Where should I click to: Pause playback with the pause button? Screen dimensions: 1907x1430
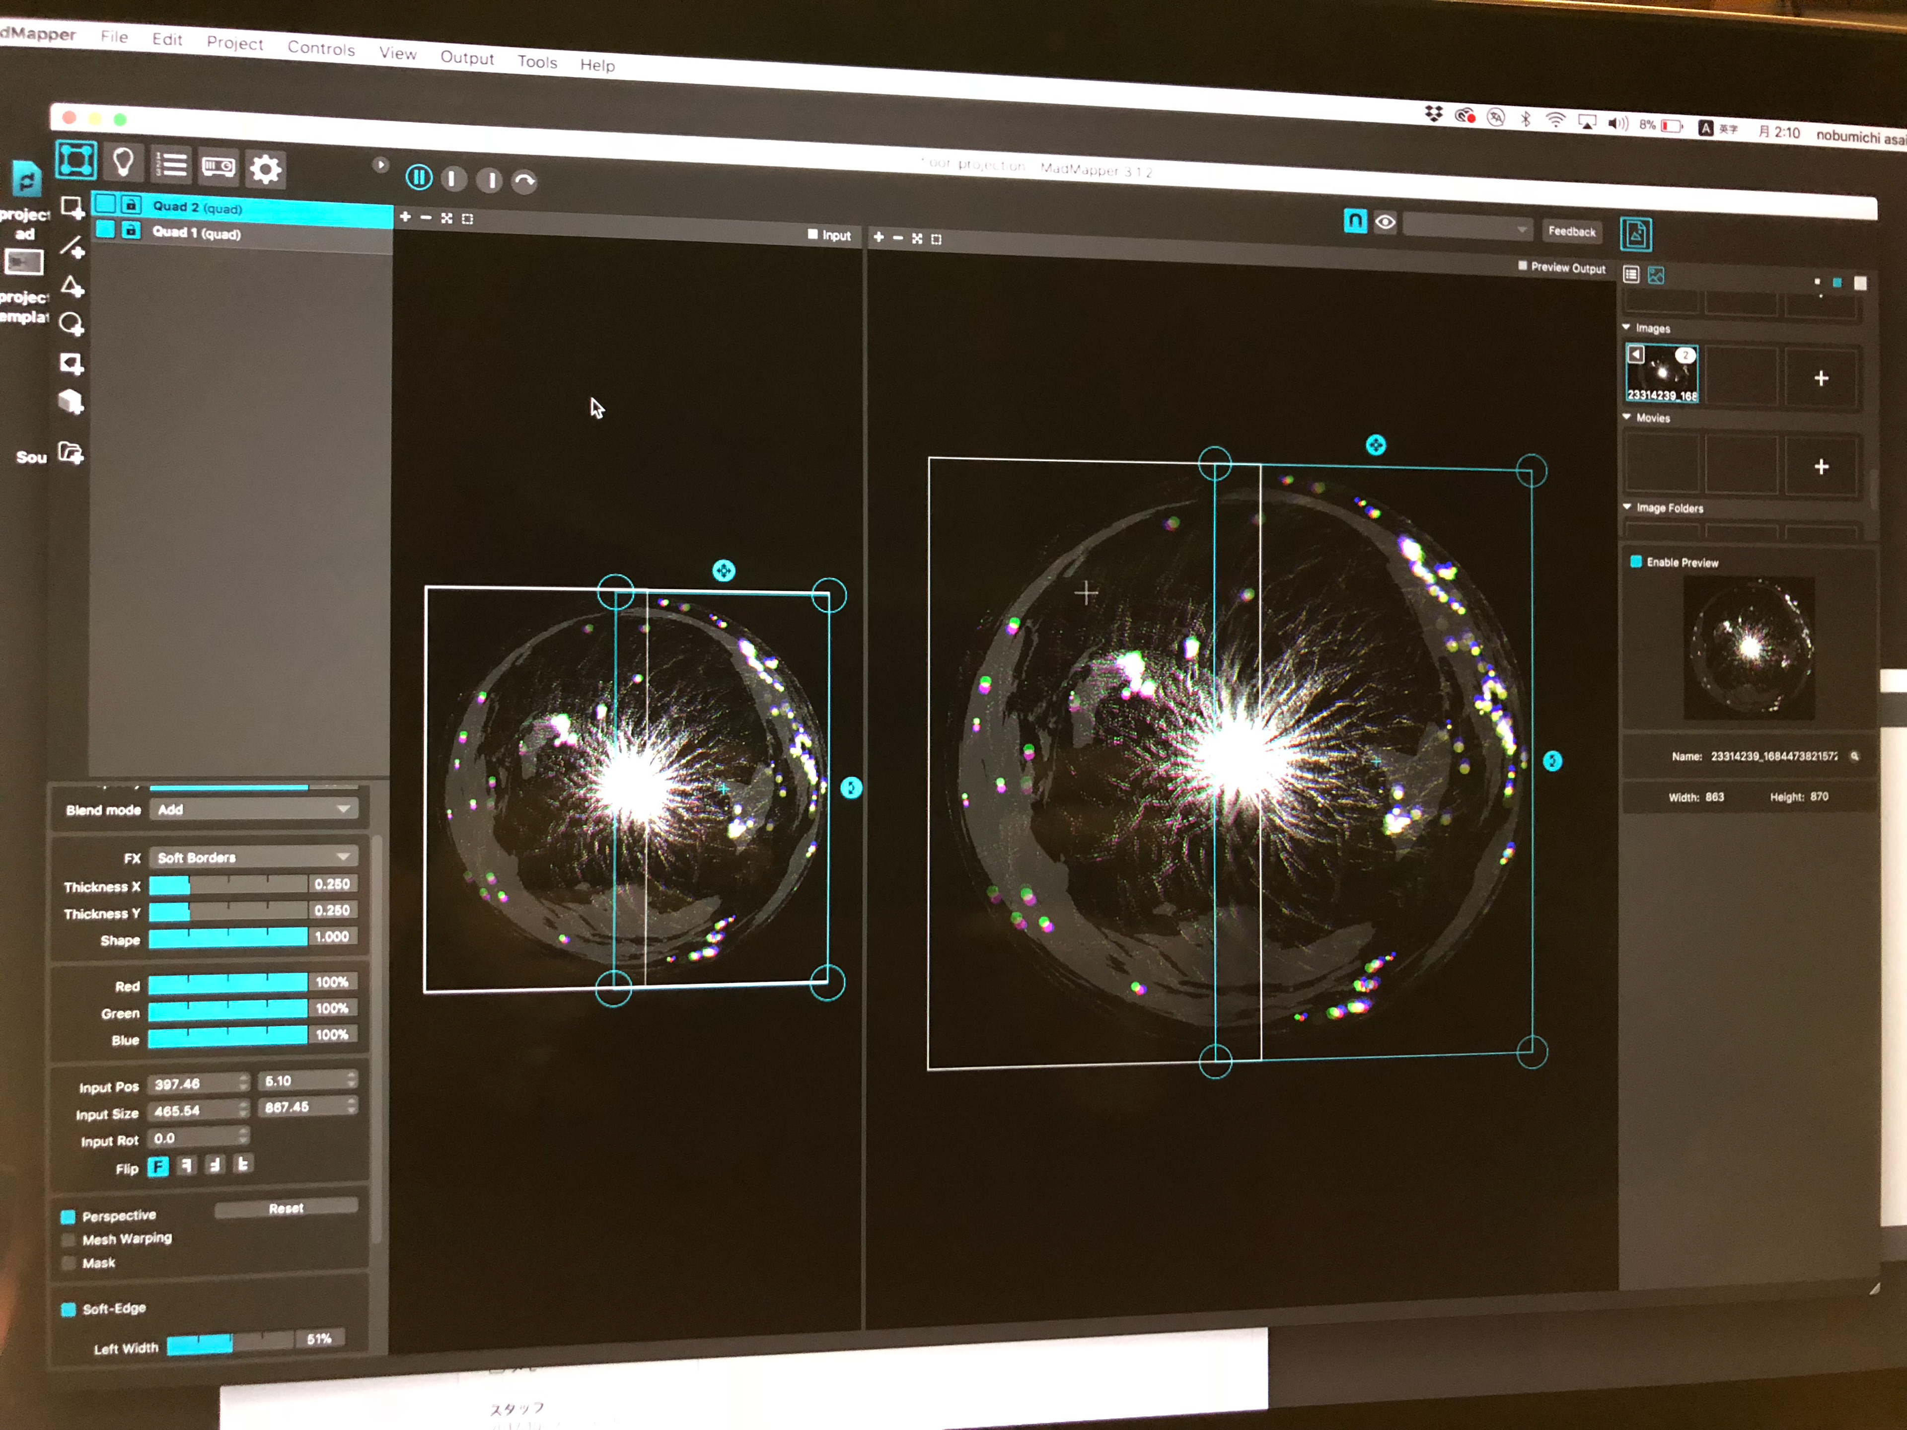coord(419,178)
